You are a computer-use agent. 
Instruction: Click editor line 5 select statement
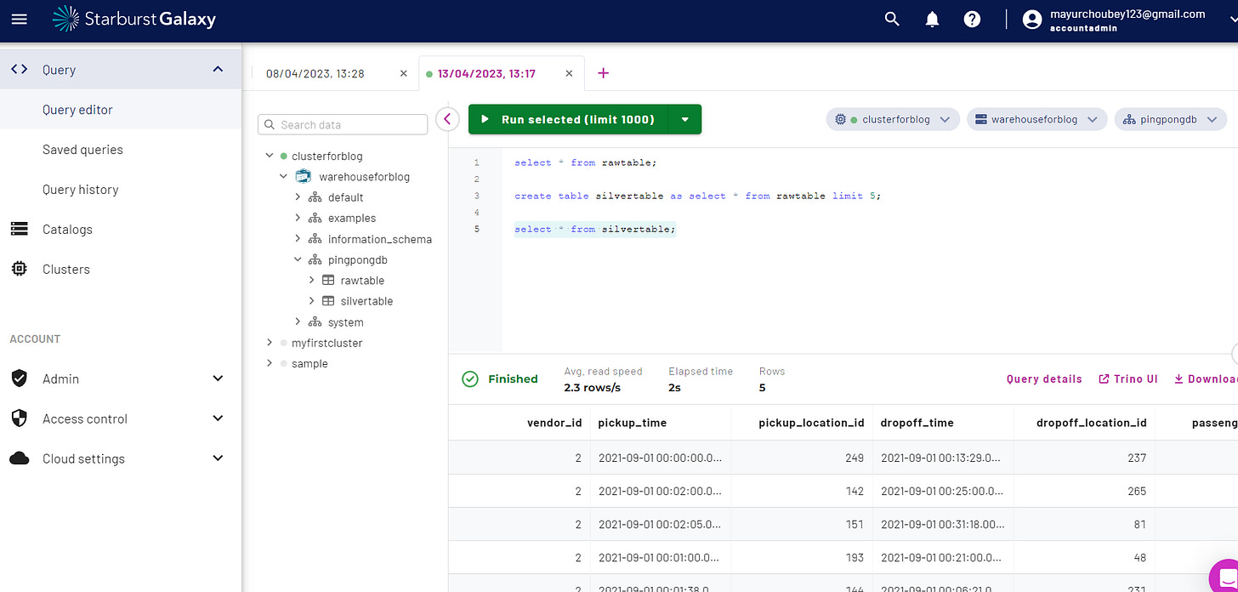595,229
